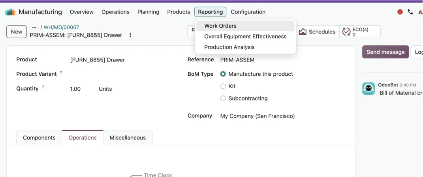Click the Company field value
The width and height of the screenshot is (423, 177).
258,116
